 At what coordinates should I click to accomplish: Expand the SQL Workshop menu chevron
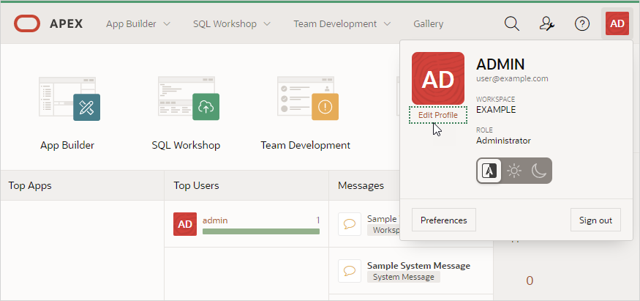point(266,24)
